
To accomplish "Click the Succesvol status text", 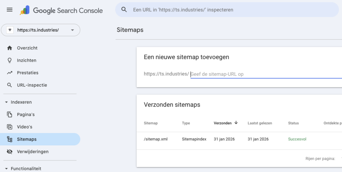I will coord(297,139).
